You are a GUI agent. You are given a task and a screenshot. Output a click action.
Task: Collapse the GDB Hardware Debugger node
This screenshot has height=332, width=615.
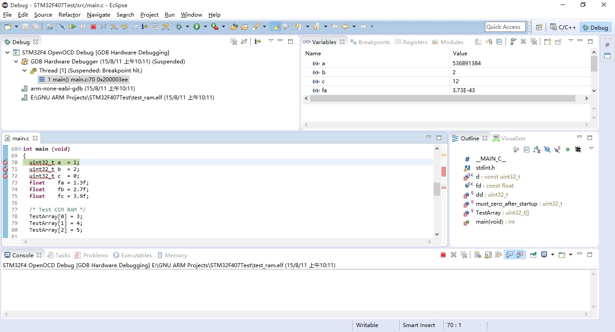coord(16,62)
